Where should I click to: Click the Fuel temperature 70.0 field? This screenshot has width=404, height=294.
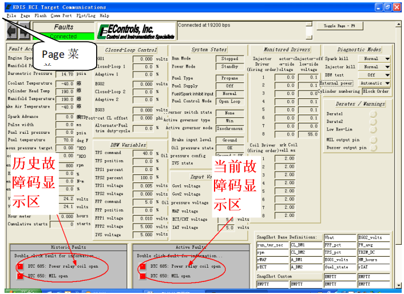click(65, 140)
